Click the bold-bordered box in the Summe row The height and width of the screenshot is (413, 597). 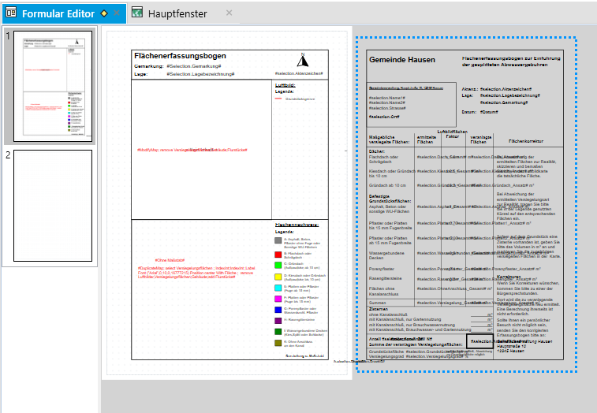pyautogui.click(x=479, y=341)
